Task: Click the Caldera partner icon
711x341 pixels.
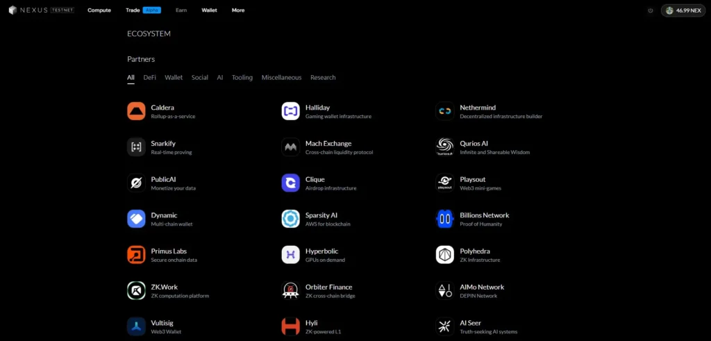Action: click(136, 111)
